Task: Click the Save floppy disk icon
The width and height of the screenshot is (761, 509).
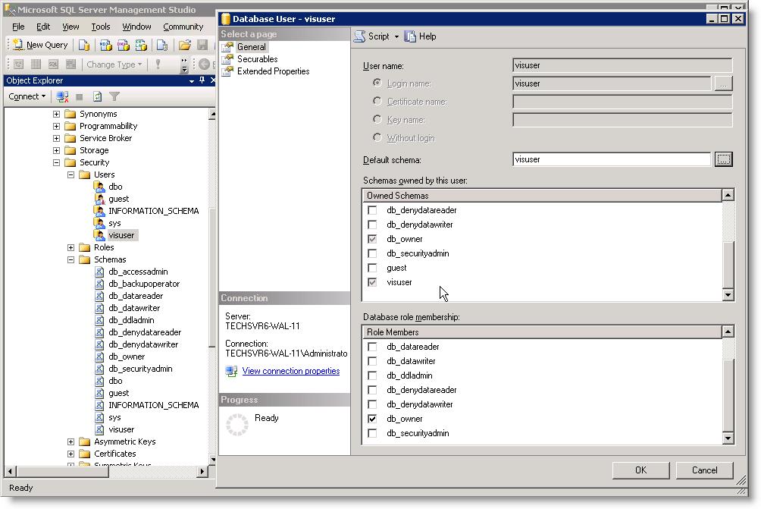Action: pyautogui.click(x=202, y=46)
